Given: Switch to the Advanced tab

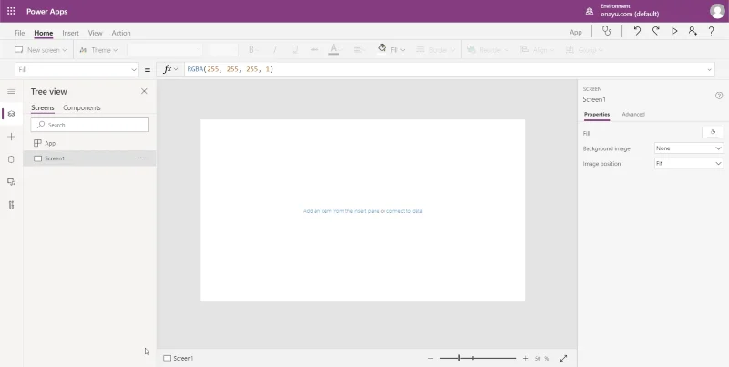Looking at the screenshot, I should 633,114.
